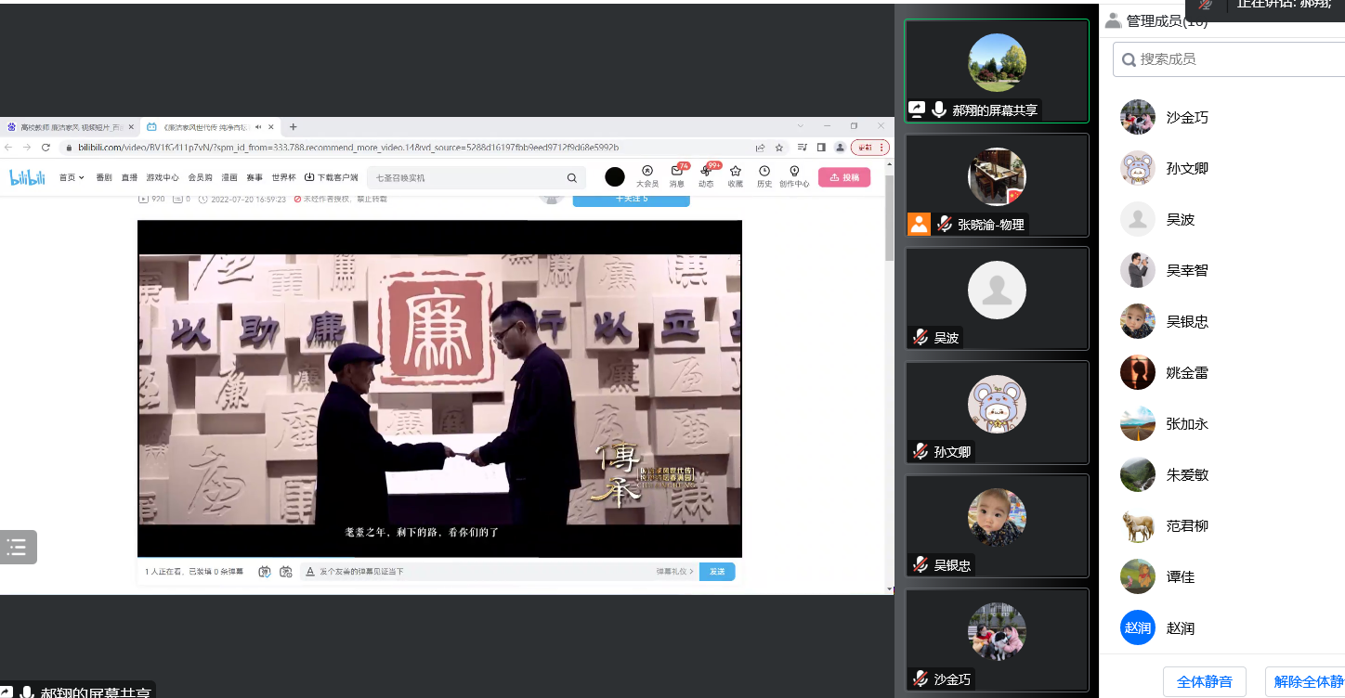The image size is (1345, 698).
Task: Click the muted mic icon on 吴波 tile
Action: click(x=921, y=337)
